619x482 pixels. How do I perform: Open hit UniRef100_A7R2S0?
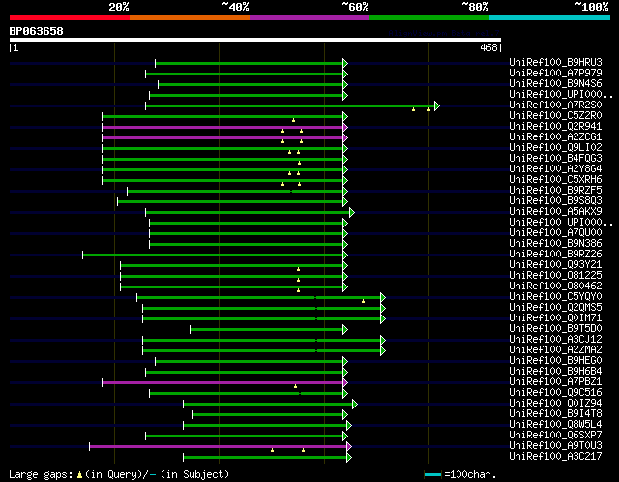tap(555, 105)
